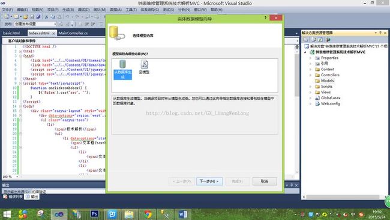Click Show All Files icon in Solution Explorer
This screenshot has height=220, width=390.
[313, 40]
